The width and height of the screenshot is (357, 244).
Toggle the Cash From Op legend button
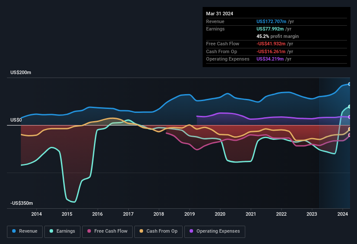coord(158,231)
